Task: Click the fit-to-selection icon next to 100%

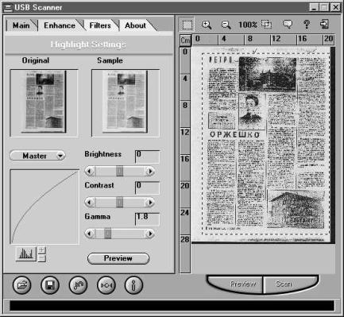Action: tap(266, 25)
